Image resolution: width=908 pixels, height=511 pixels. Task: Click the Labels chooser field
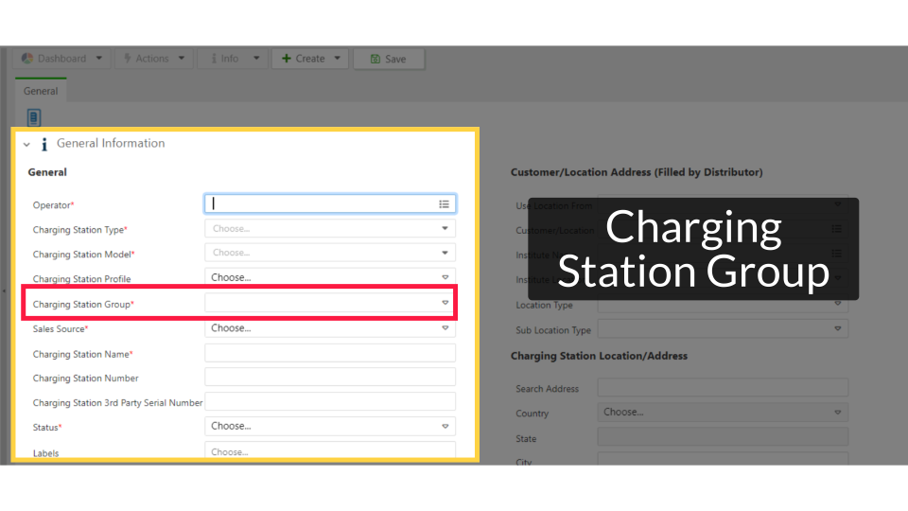click(330, 450)
